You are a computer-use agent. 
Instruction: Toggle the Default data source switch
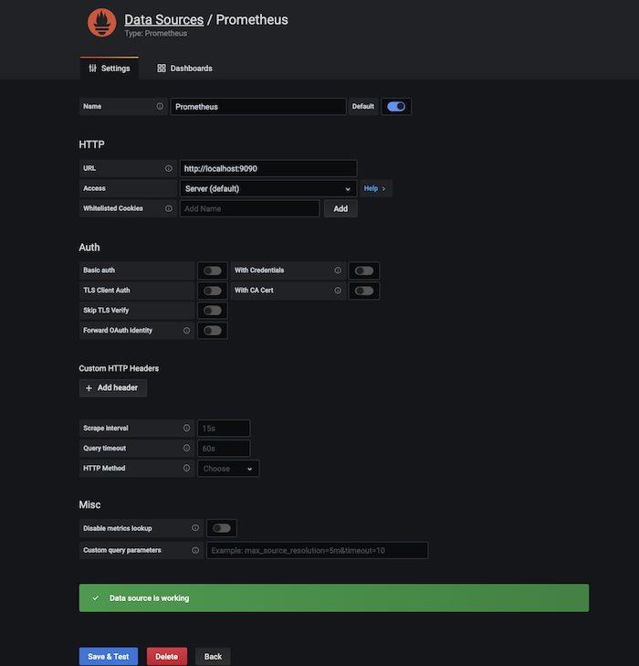click(x=396, y=107)
